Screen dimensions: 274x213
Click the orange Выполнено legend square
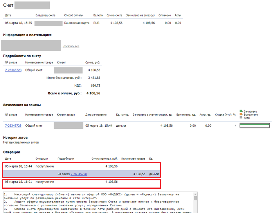click(x=241, y=115)
